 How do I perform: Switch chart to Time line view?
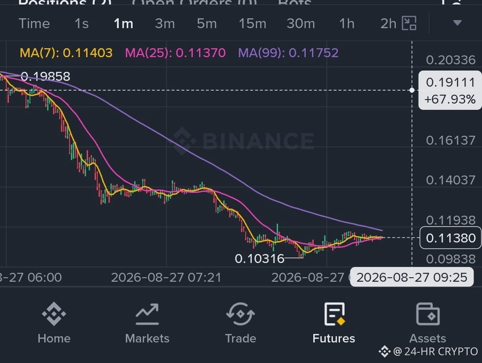[34, 24]
